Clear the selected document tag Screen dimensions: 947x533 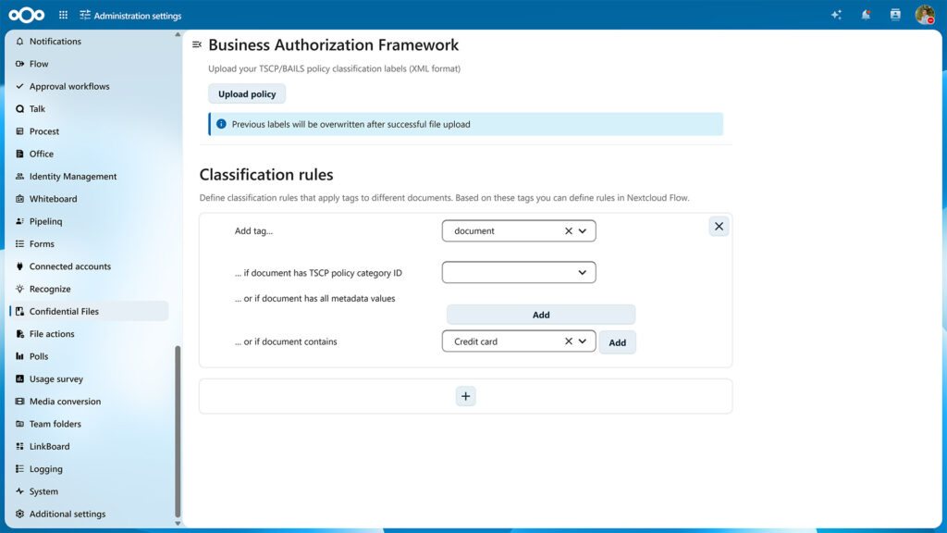coord(569,230)
